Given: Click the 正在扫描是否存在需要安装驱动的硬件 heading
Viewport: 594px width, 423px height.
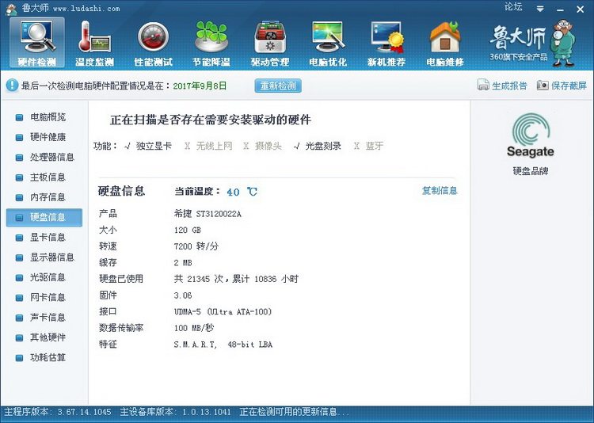Looking at the screenshot, I should point(211,120).
